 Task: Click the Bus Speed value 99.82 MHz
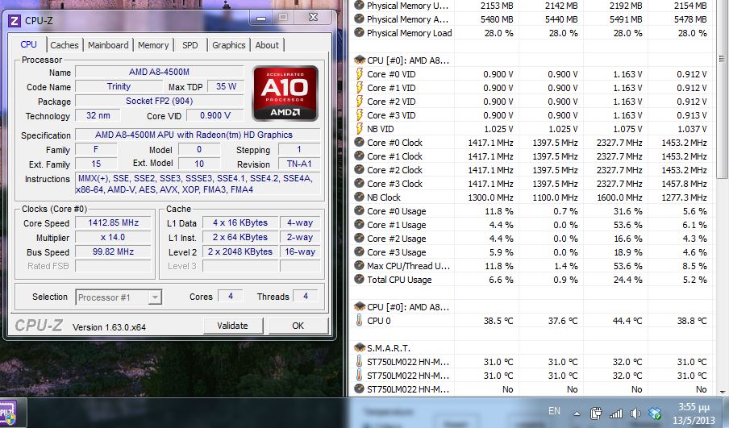pos(113,251)
